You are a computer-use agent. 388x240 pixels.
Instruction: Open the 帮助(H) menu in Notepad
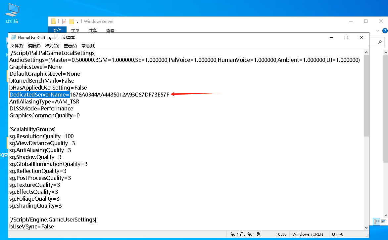pos(88,46)
